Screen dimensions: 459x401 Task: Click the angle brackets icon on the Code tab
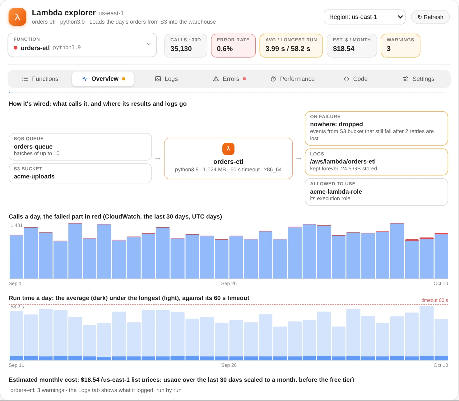pyautogui.click(x=346, y=79)
